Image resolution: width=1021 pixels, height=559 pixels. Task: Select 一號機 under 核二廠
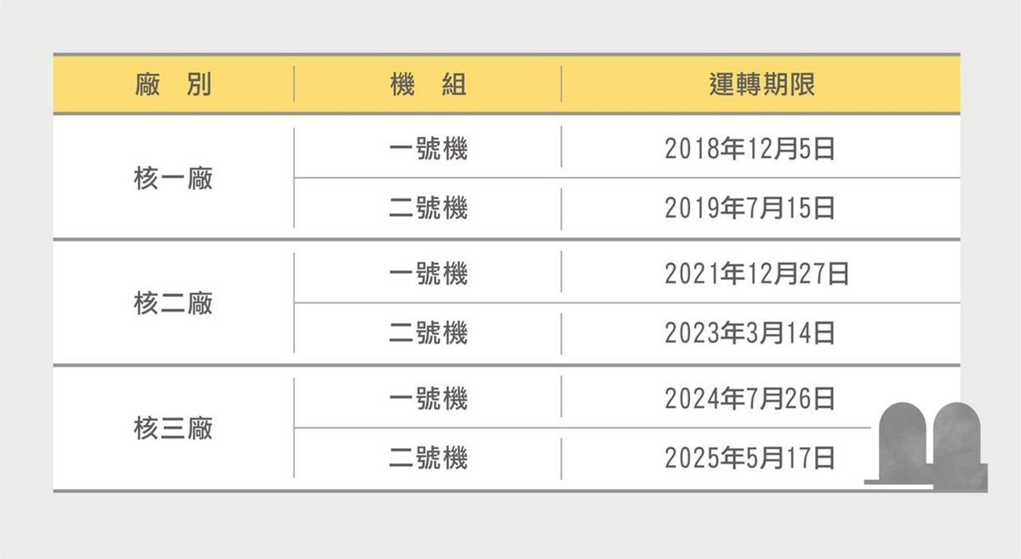pyautogui.click(x=428, y=274)
